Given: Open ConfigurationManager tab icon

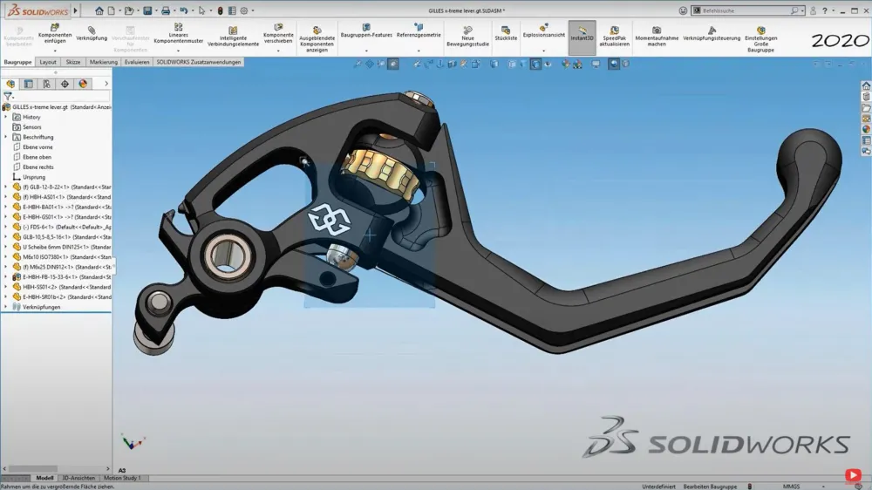Looking at the screenshot, I should [x=47, y=84].
